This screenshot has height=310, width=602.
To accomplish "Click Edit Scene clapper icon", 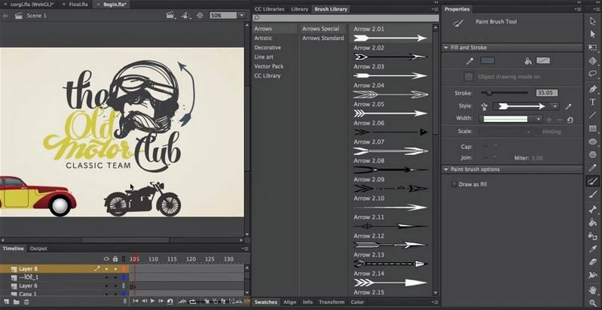I will [170, 16].
